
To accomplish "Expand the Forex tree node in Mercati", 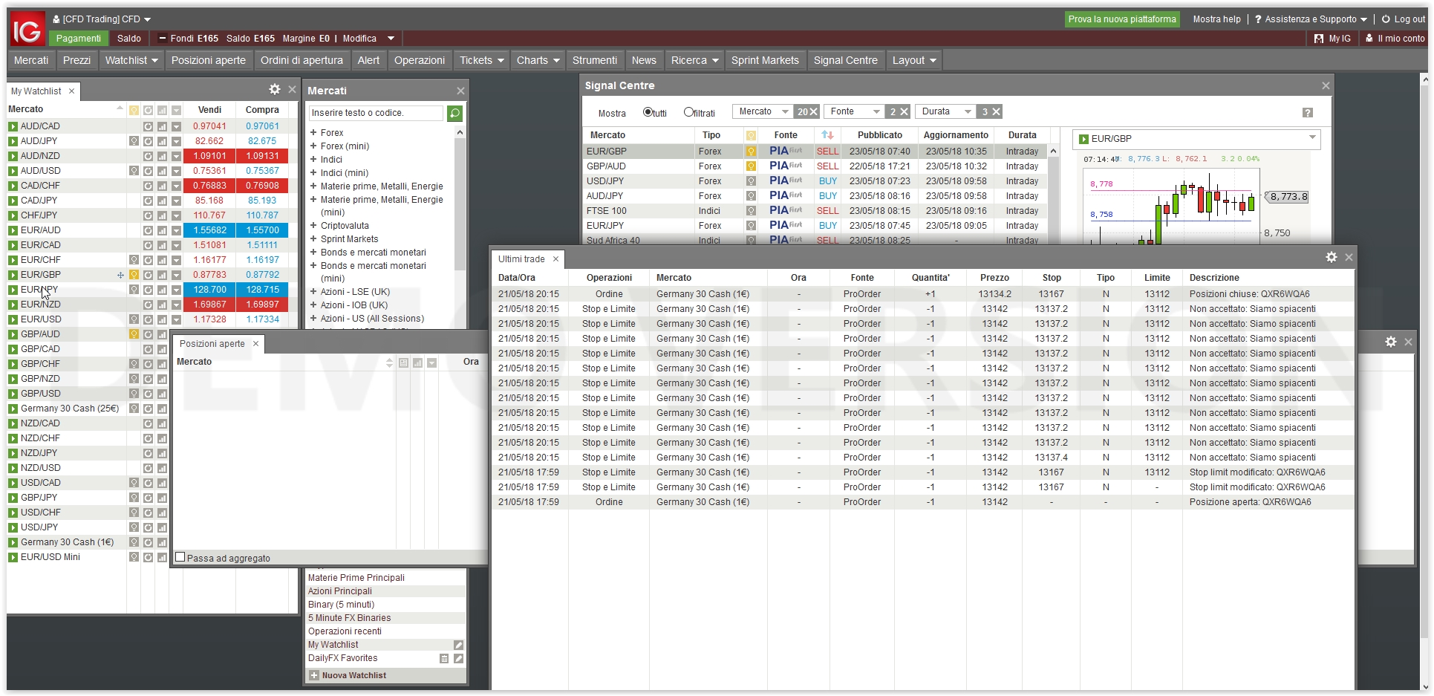I will click(x=313, y=132).
